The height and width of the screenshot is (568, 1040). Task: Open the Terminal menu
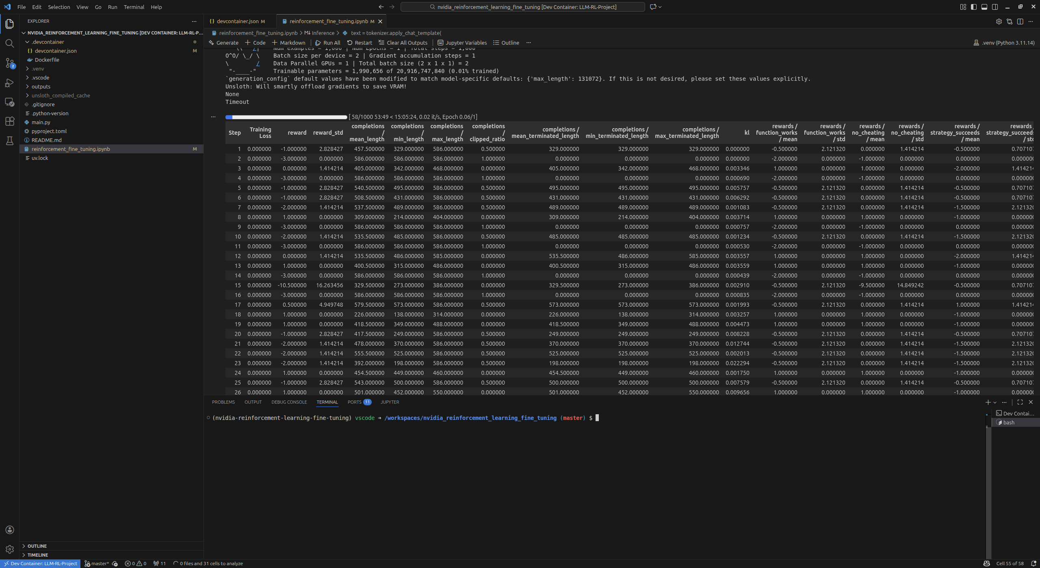click(x=134, y=7)
